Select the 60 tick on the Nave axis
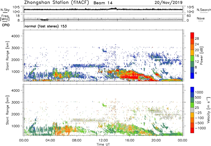 tap(189, 16)
